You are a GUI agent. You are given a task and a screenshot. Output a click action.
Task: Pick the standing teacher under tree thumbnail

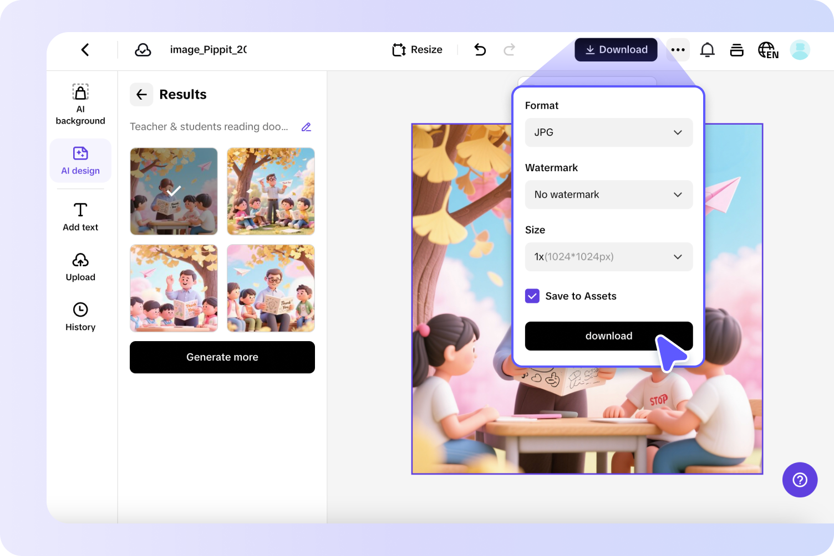pyautogui.click(x=271, y=191)
